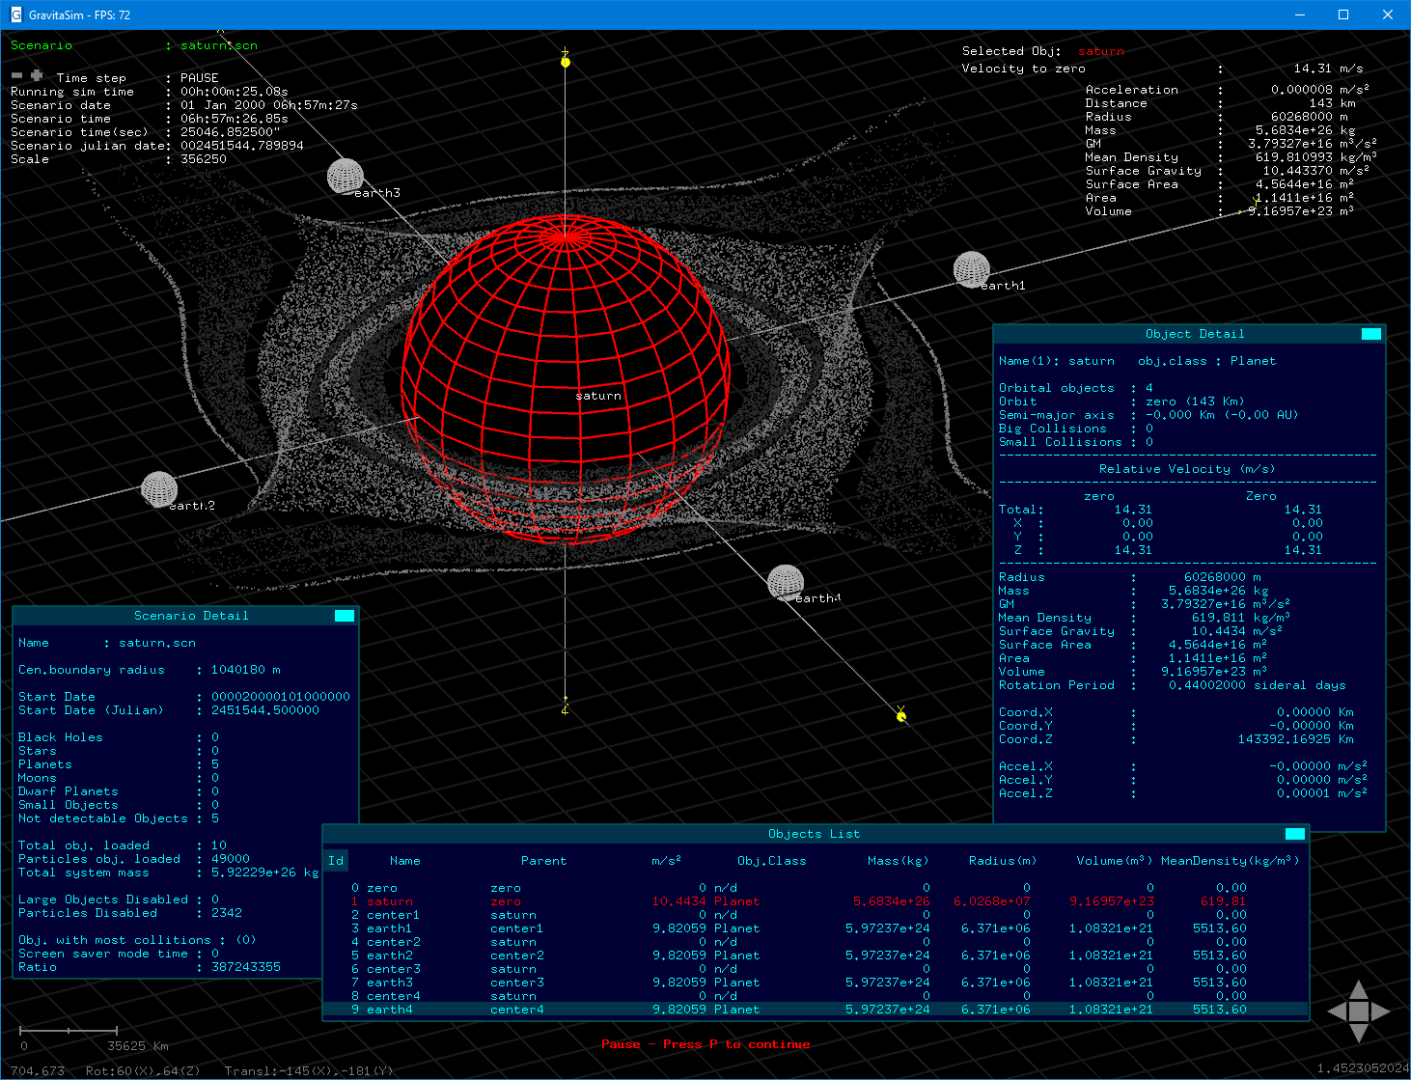This screenshot has width=1411, height=1080.
Task: Select earth4 sphere in viewport
Action: pos(786,583)
